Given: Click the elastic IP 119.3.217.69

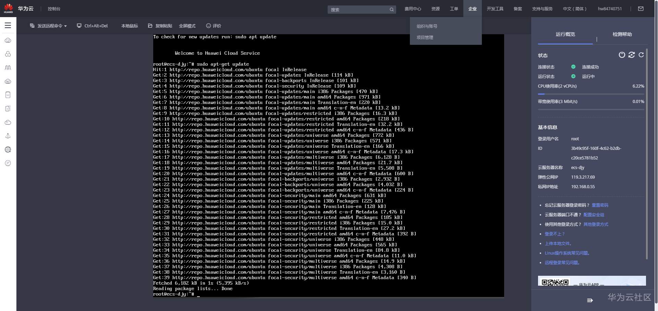Looking at the screenshot, I should 583,177.
